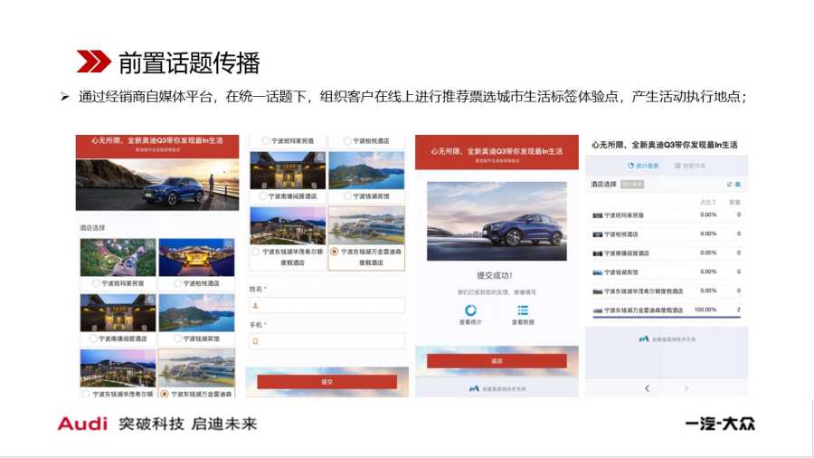Click the 宁波柏悦酒店 row in the statistics list
This screenshot has height=458, width=814.
point(667,234)
